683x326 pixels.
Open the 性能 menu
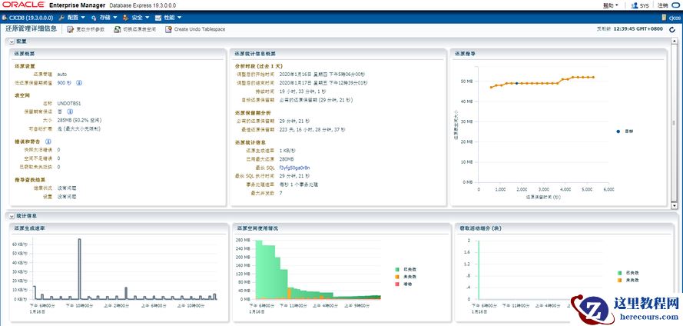(168, 18)
